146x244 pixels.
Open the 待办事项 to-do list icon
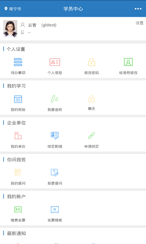[18, 62]
